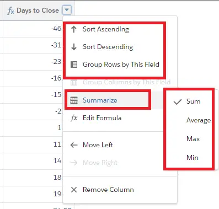Click the Days to Close header label
Image resolution: width=219 pixels, height=209 pixels.
coord(38,10)
